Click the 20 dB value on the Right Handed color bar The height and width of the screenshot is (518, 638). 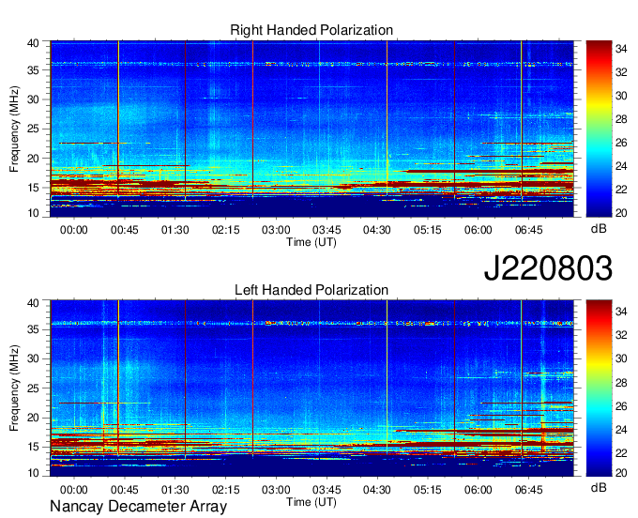pyautogui.click(x=621, y=213)
